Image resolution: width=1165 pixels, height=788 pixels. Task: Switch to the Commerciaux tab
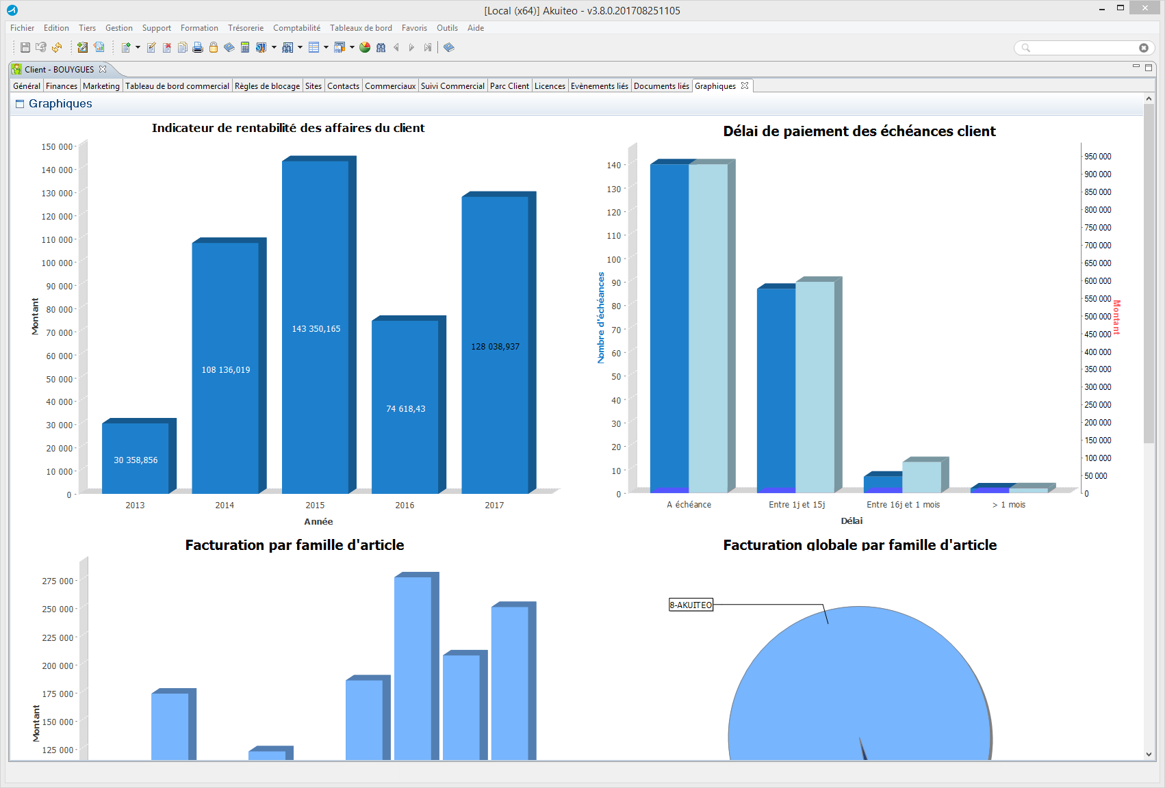(x=390, y=86)
